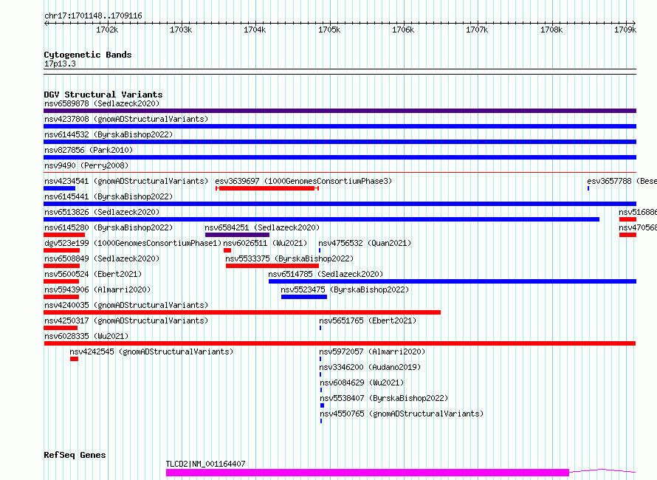Select nsv6514785 blue variant bar
The width and height of the screenshot is (657, 480).
coord(453,281)
